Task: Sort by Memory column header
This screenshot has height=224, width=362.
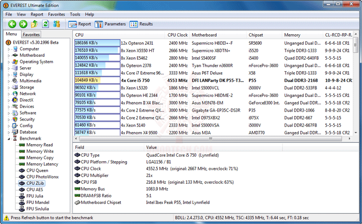Action: 302,35
